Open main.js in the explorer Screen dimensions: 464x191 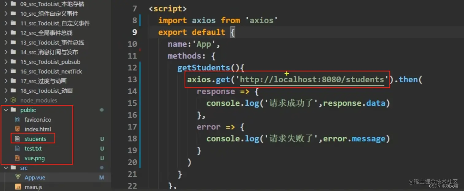pos(33,187)
